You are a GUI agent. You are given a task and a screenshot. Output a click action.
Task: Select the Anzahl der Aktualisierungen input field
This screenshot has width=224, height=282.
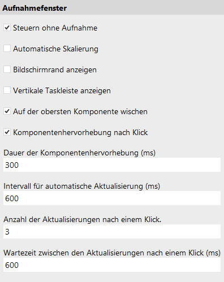pos(112,232)
